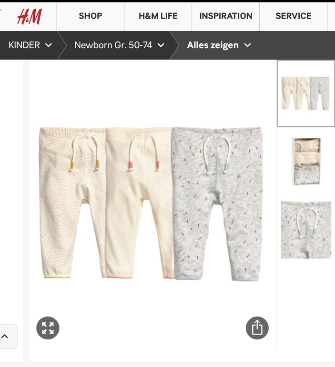This screenshot has width=335, height=367.
Task: Expand the Newborn Gr. 50-74 dropdown
Action: click(119, 45)
